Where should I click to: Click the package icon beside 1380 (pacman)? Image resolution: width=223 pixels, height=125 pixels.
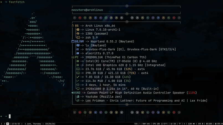coord(78,33)
